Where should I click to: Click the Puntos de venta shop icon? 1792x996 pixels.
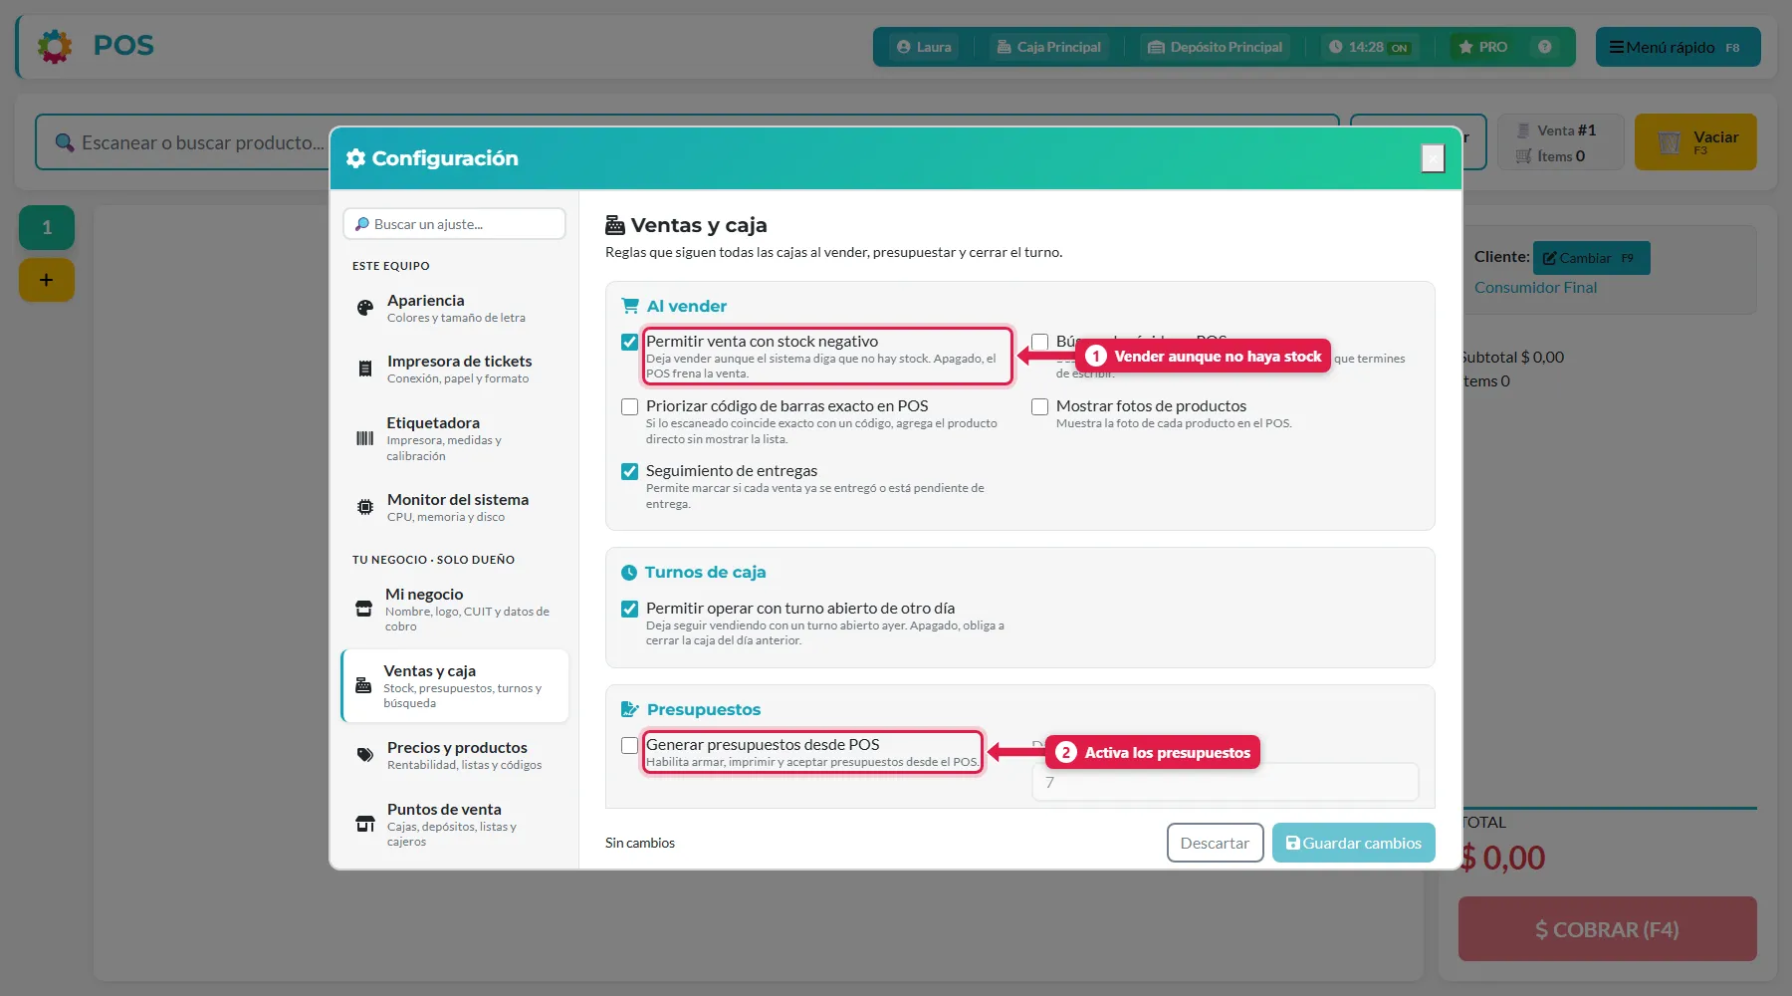tap(365, 825)
